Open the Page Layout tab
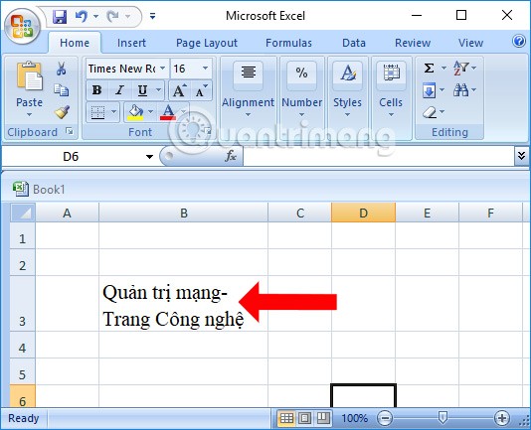 [207, 43]
